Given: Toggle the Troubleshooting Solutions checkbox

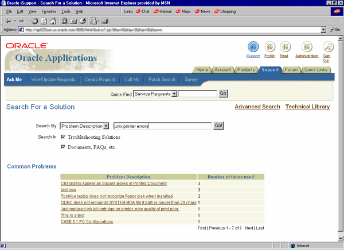Looking at the screenshot, I should tap(63, 136).
